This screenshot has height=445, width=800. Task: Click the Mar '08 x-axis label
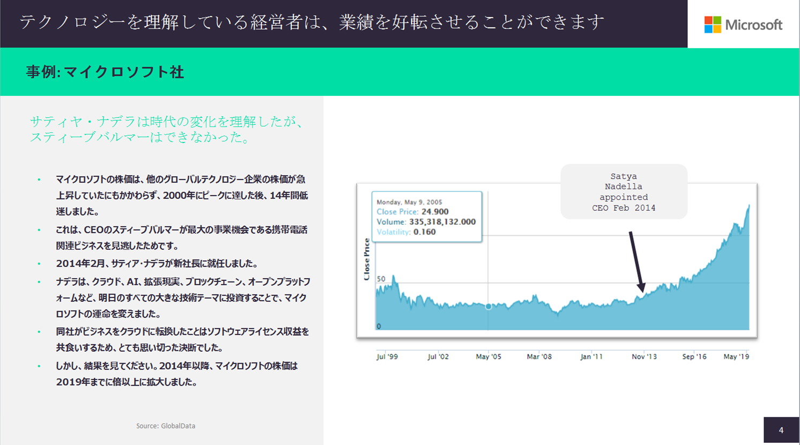(x=539, y=357)
